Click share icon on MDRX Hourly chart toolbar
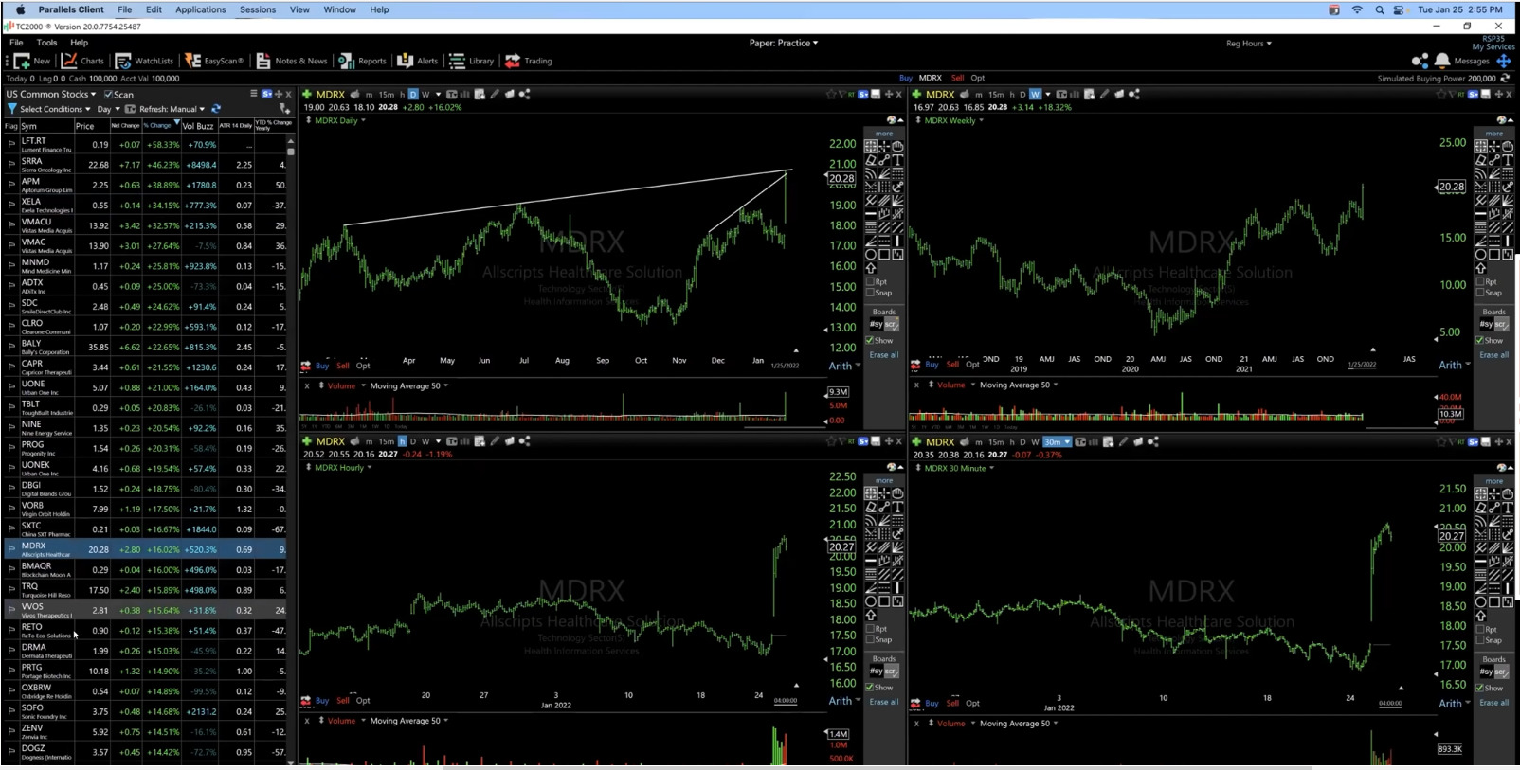1520x770 pixels. pos(524,441)
